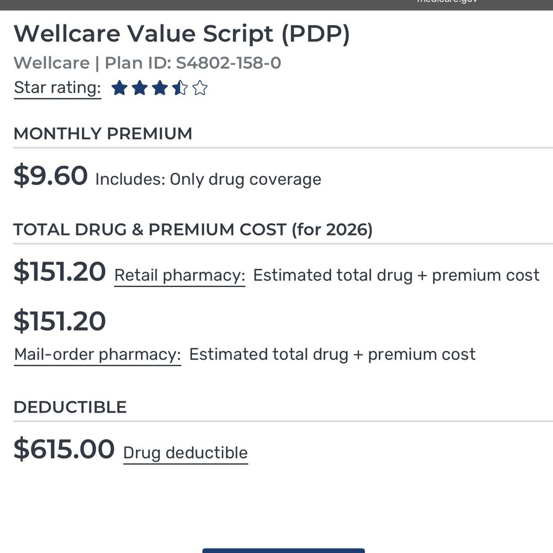This screenshot has height=553, width=553.
Task: Select the second star in the rating
Action: [x=139, y=88]
